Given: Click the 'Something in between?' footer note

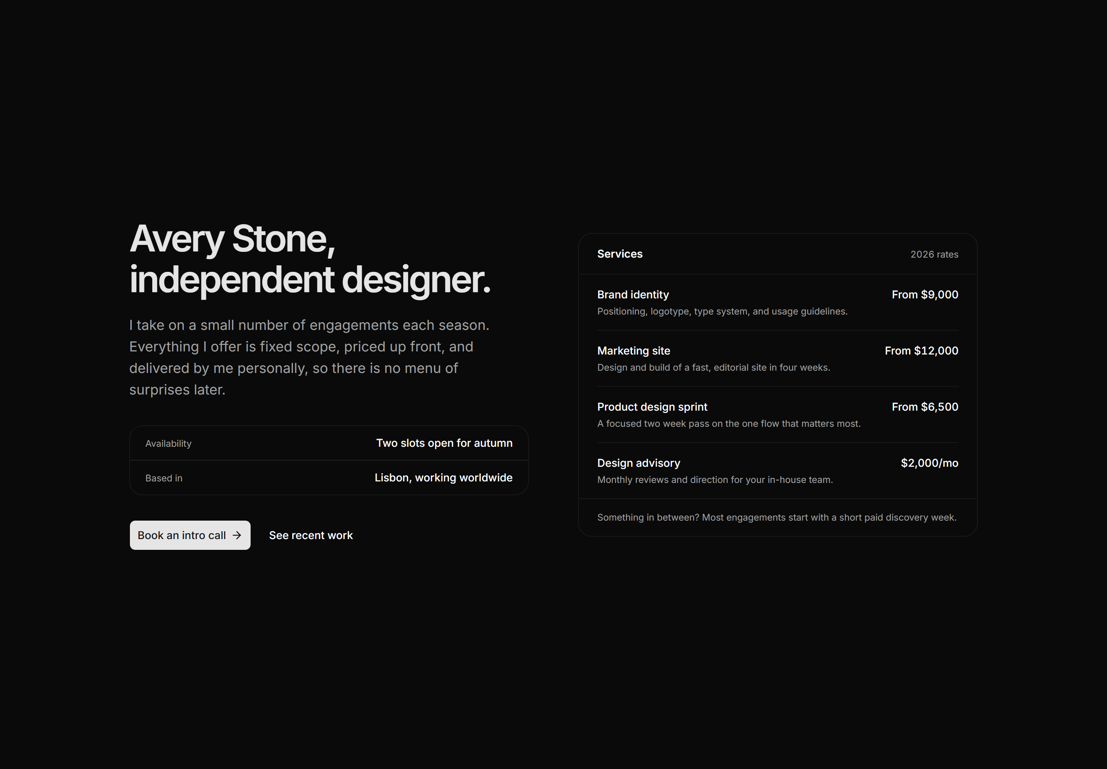Looking at the screenshot, I should tap(776, 518).
